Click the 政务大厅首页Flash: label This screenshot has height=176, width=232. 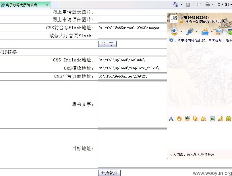click(x=71, y=36)
